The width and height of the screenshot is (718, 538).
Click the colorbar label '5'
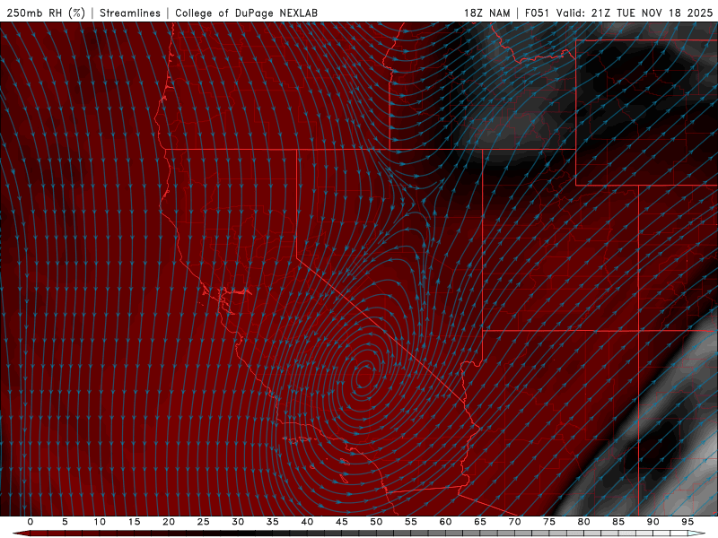click(x=65, y=522)
